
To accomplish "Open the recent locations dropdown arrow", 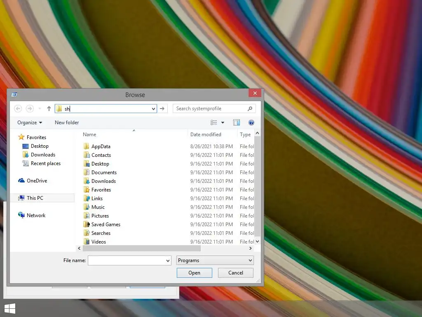I will click(40, 109).
